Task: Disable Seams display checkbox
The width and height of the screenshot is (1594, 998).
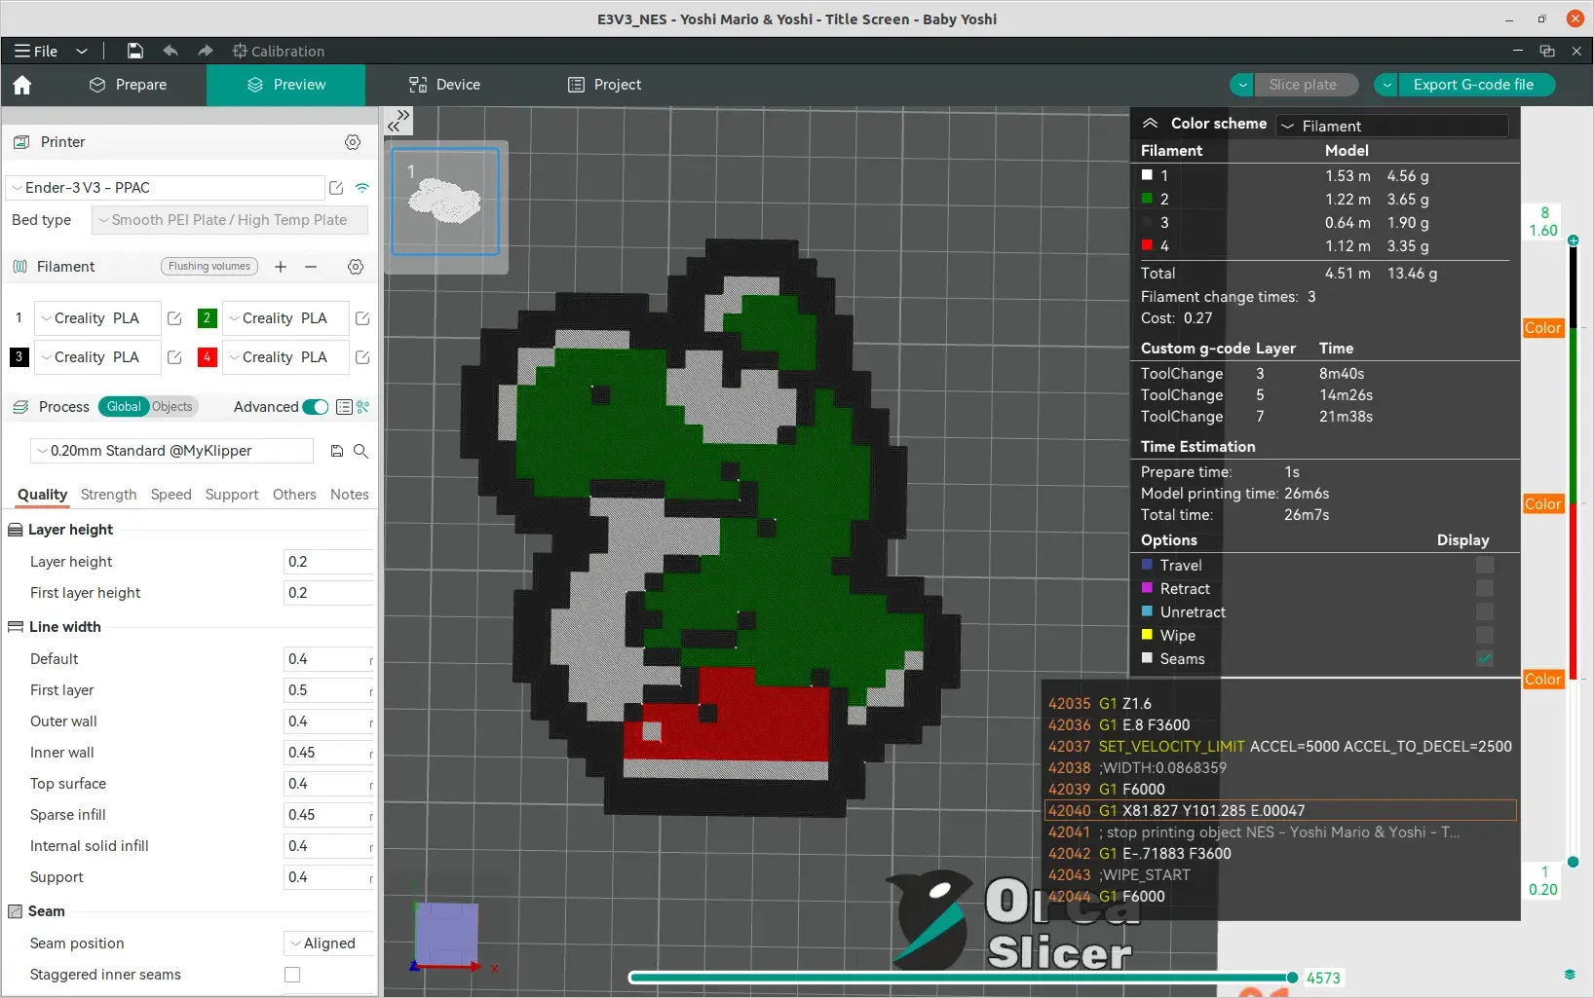Action: (1485, 658)
